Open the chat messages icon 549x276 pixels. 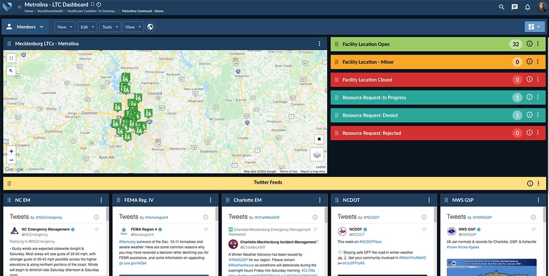point(514,7)
